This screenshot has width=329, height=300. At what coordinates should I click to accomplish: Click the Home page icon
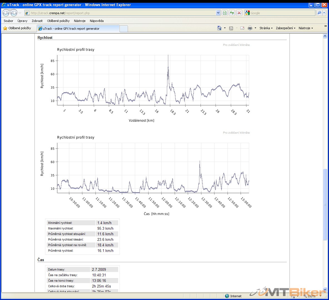coord(219,28)
